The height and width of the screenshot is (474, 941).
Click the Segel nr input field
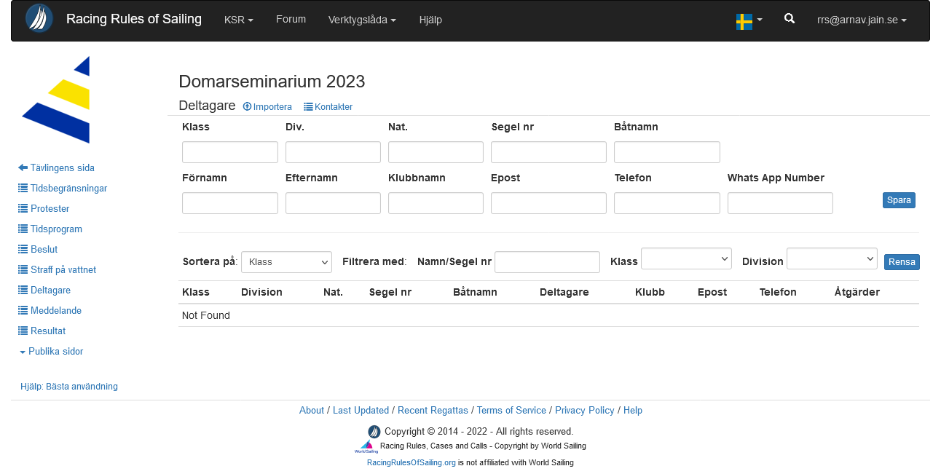pyautogui.click(x=548, y=152)
